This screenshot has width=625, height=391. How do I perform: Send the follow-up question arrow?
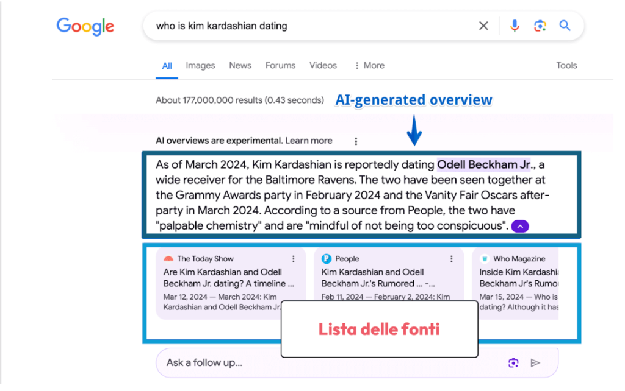tap(535, 363)
